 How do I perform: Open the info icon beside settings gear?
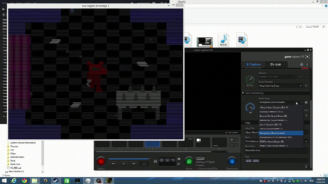307,65
